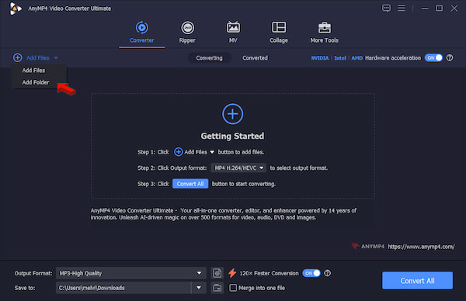Select the Converting sub-tab
This screenshot has width=466, height=301.
click(209, 58)
